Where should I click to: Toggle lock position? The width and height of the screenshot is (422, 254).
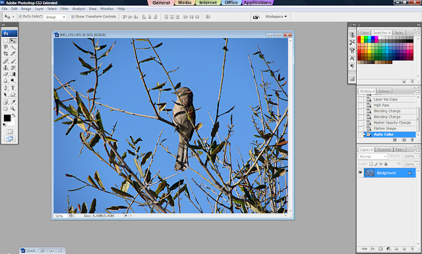[x=381, y=164]
